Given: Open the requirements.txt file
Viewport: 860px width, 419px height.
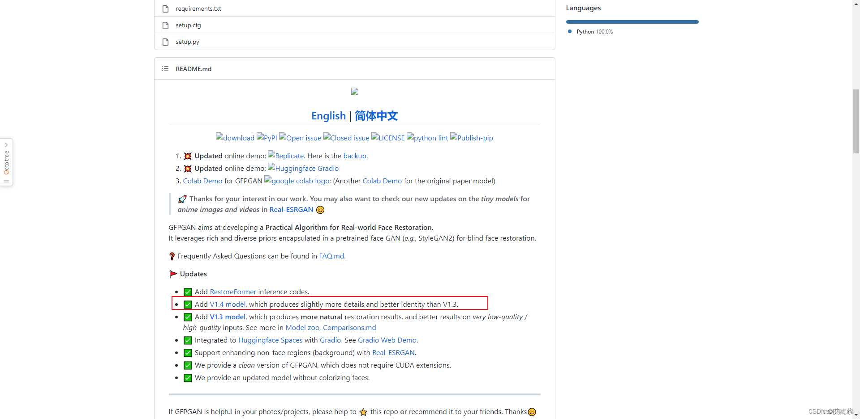Looking at the screenshot, I should [198, 8].
